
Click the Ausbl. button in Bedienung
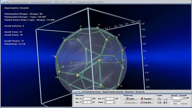pyautogui.click(x=130, y=99)
